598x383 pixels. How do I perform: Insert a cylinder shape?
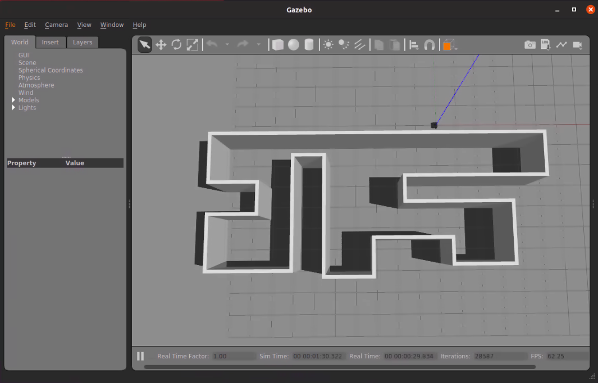(x=308, y=44)
